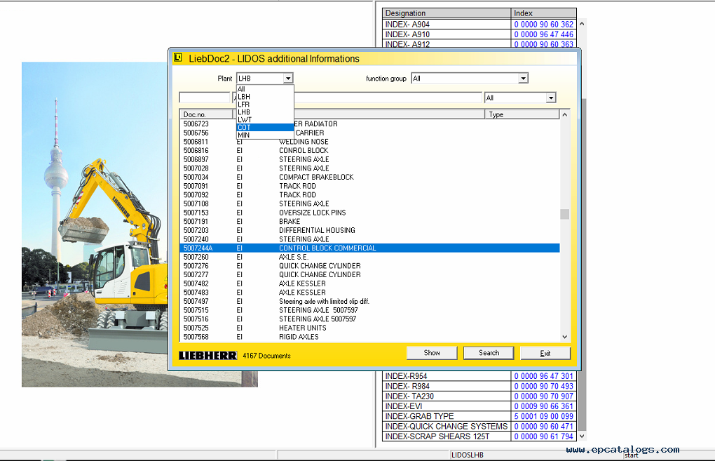Select row 5007203 DIFFERENTIAL HOUSING

(x=370, y=230)
